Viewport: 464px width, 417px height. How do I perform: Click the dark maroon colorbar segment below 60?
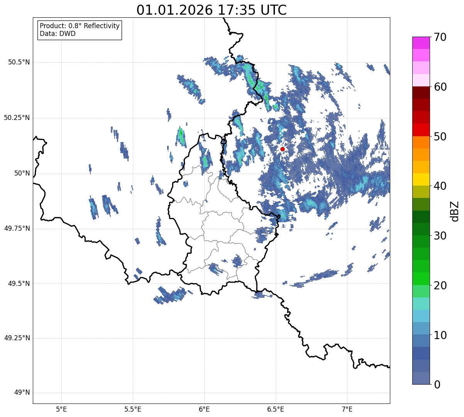tap(421, 93)
